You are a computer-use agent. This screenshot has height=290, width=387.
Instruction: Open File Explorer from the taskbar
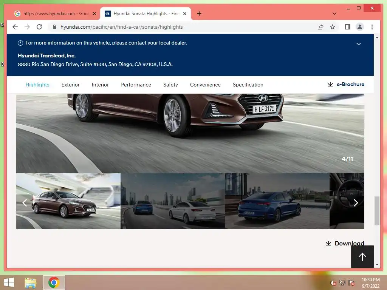31,282
